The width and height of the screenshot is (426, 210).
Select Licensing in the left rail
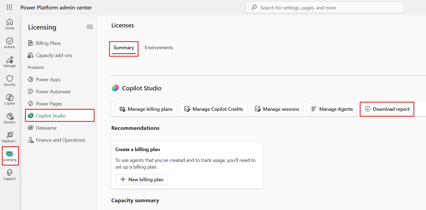(x=10, y=156)
